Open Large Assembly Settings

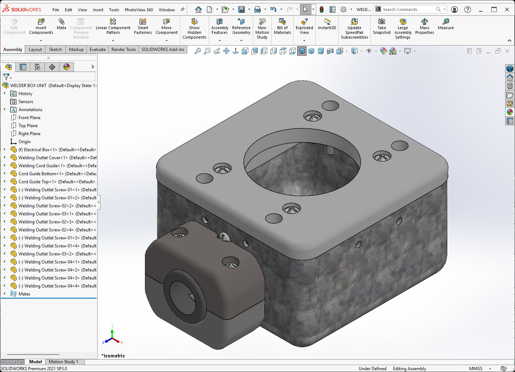tap(403, 29)
